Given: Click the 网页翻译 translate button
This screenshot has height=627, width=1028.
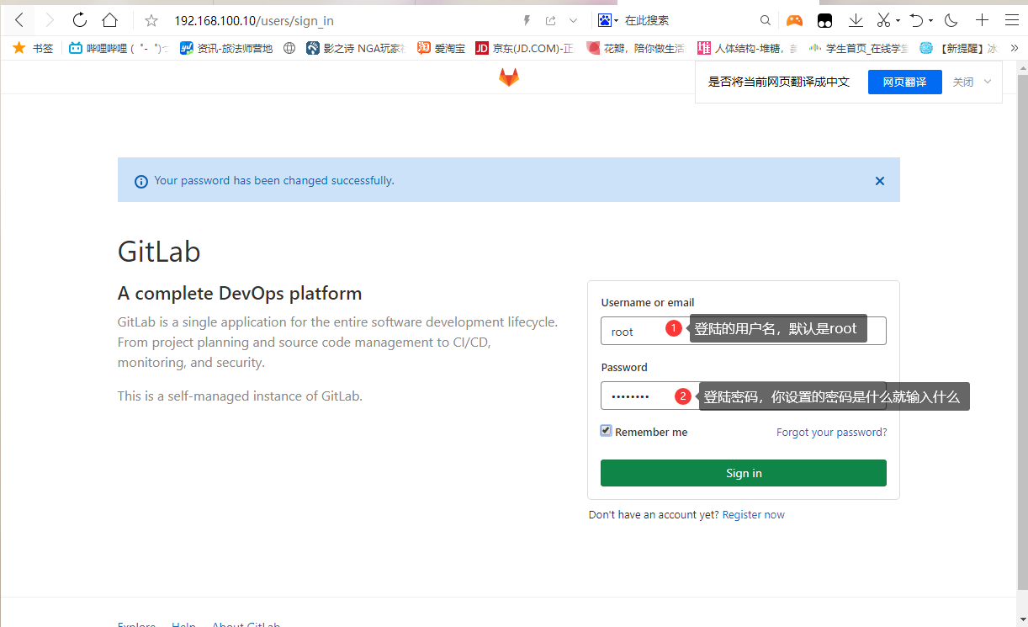Looking at the screenshot, I should click(x=904, y=82).
